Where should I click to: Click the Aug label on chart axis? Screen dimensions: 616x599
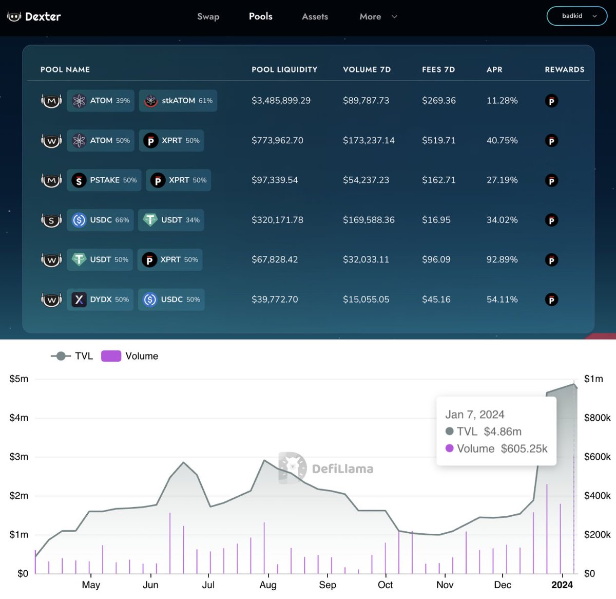(x=268, y=585)
